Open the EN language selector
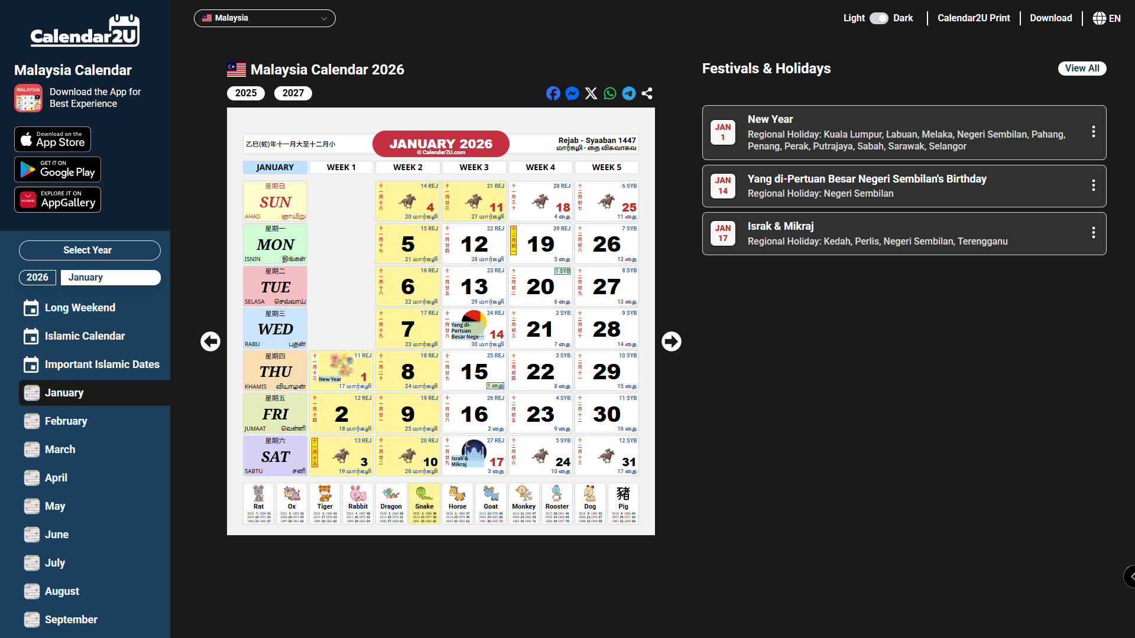The image size is (1135, 638). (x=1107, y=18)
